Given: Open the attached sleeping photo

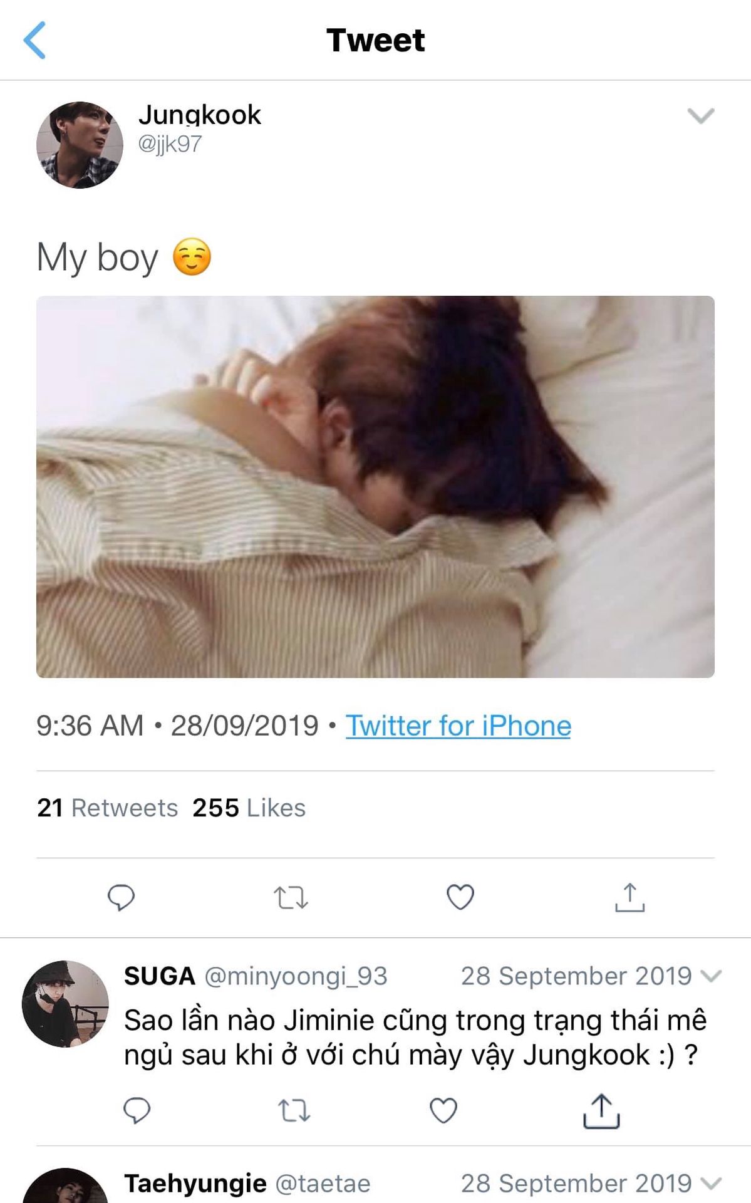Looking at the screenshot, I should coord(375,486).
